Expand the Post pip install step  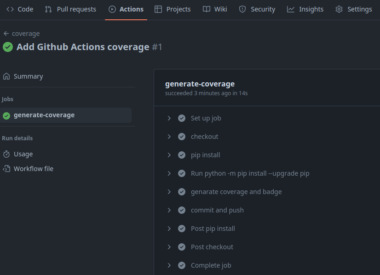click(169, 229)
